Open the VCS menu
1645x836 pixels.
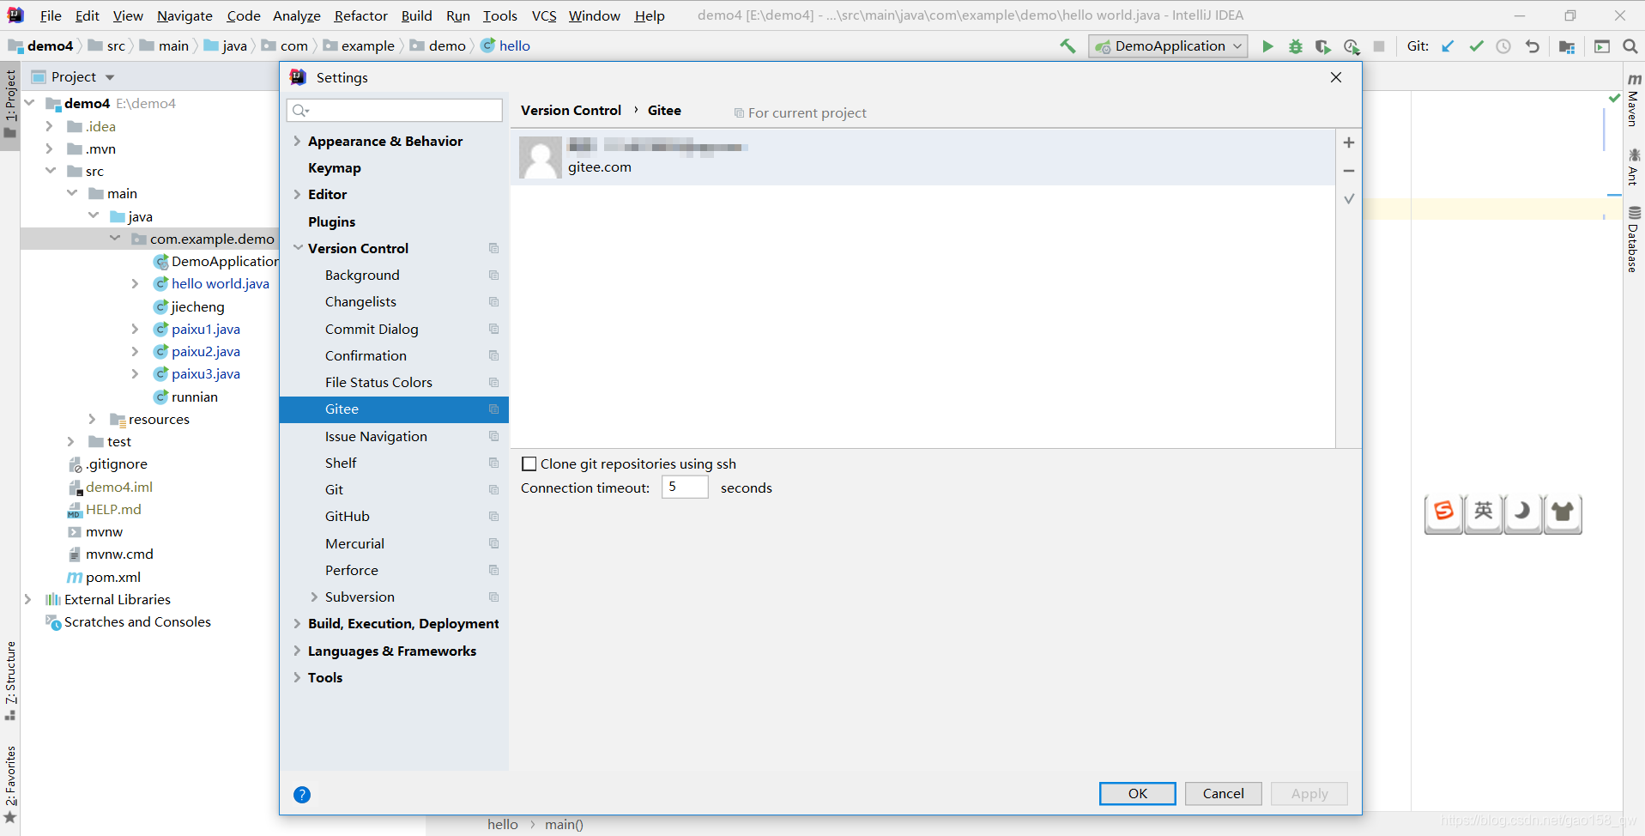pos(544,15)
